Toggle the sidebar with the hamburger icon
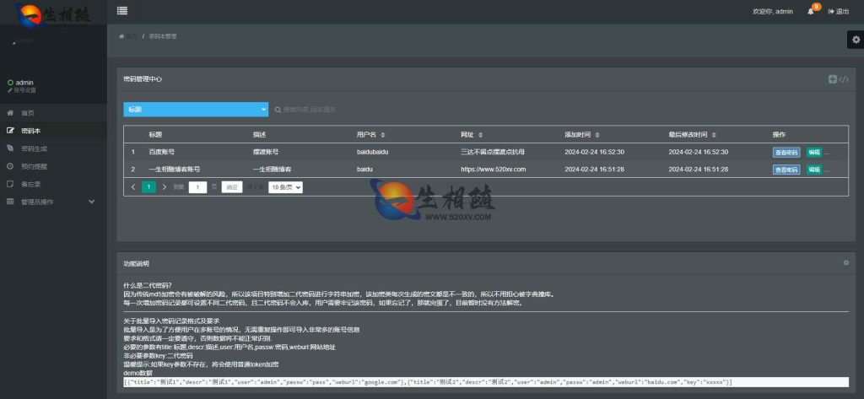Image resolution: width=864 pixels, height=399 pixels. pos(121,10)
